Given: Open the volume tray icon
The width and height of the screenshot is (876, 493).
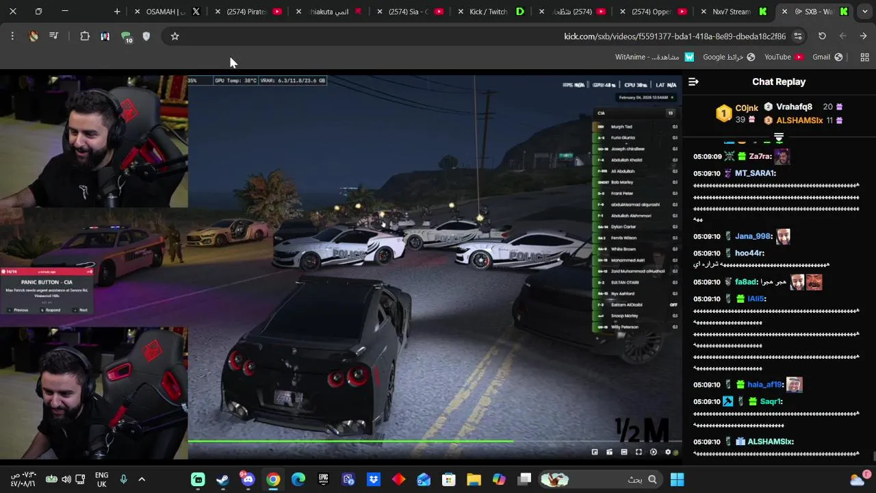Looking at the screenshot, I should pos(66,479).
